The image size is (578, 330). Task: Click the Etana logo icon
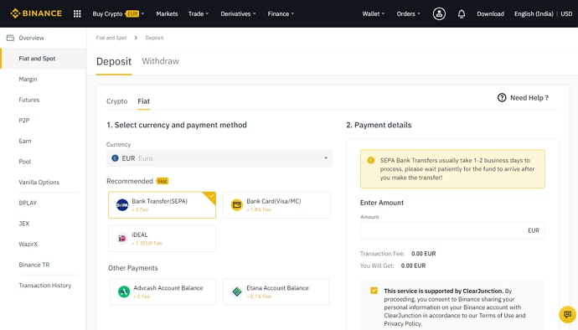coord(237,291)
